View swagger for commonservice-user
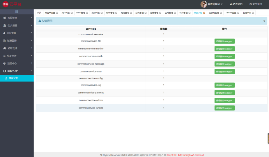Screen dimensions: 269x157 point(224,72)
